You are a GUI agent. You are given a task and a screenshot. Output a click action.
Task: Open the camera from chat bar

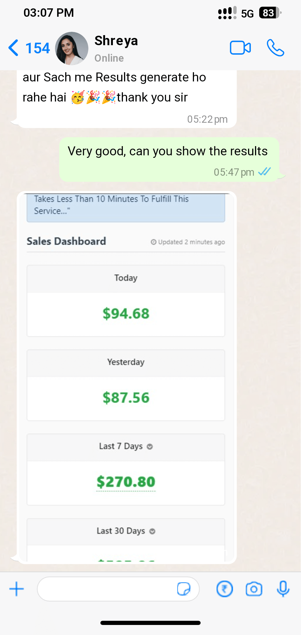tap(254, 589)
